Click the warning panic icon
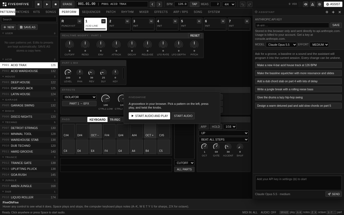Viewport: 344px width, 215px height. [313, 4]
